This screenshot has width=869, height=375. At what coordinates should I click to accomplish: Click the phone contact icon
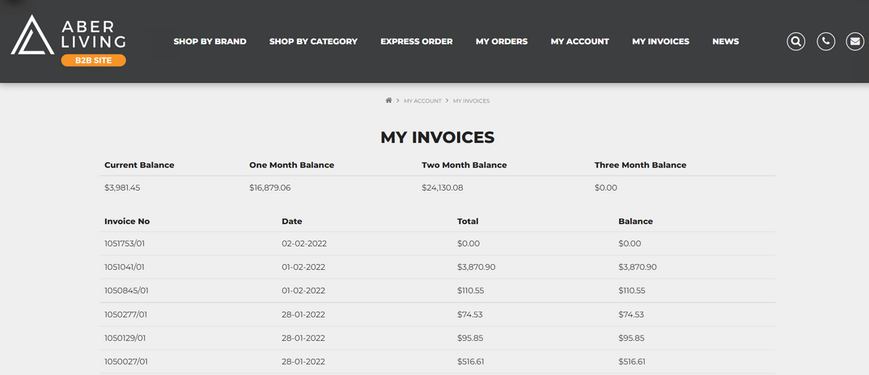pyautogui.click(x=826, y=41)
